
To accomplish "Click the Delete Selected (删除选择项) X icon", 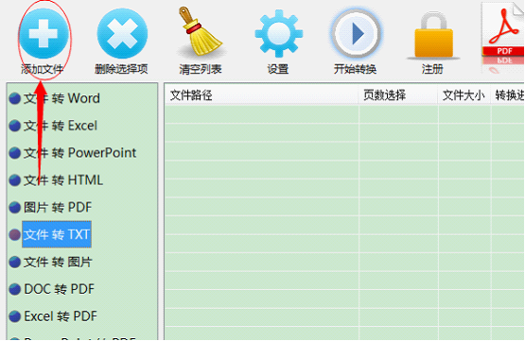I will 122,33.
